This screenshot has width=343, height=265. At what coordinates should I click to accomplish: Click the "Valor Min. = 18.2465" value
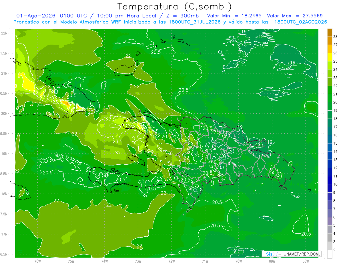pos(234,15)
